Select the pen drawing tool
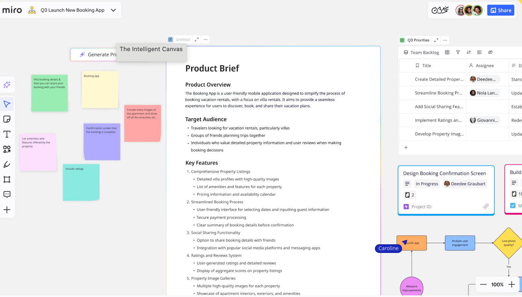The height and width of the screenshot is (297, 522). [7, 164]
